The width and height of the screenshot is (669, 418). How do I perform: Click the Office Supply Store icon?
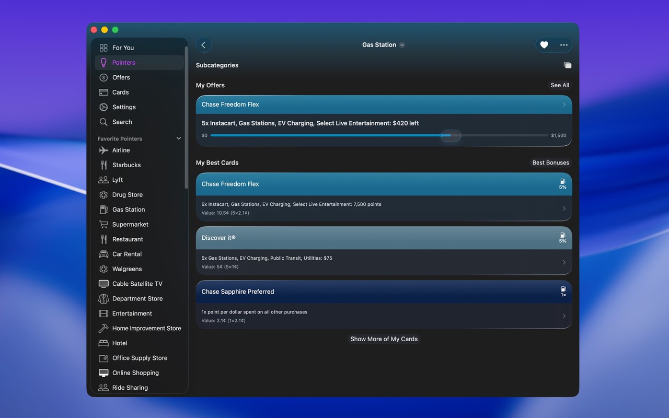click(x=103, y=358)
